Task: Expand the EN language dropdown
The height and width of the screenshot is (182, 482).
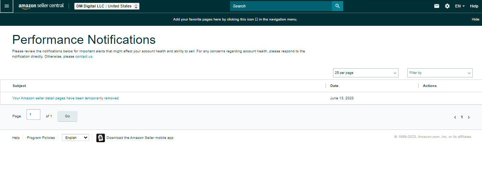Action: click(x=460, y=6)
